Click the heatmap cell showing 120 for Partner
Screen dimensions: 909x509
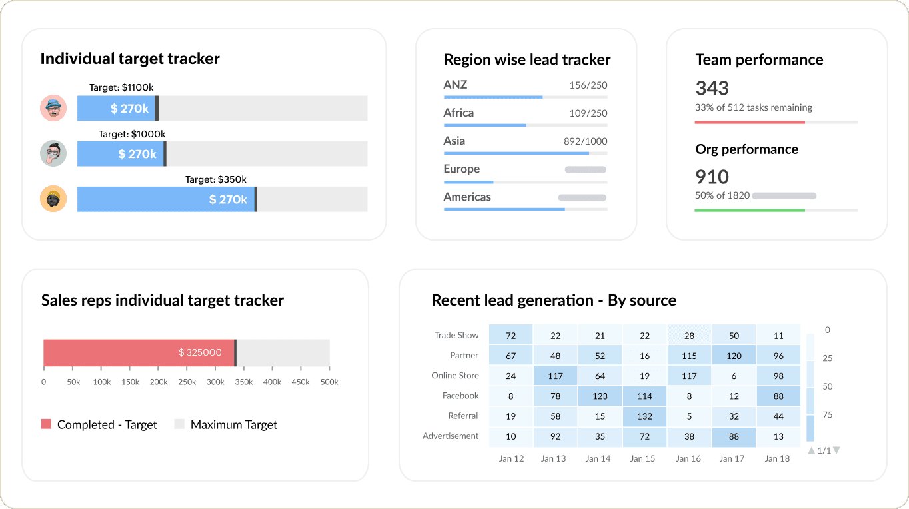coord(734,355)
